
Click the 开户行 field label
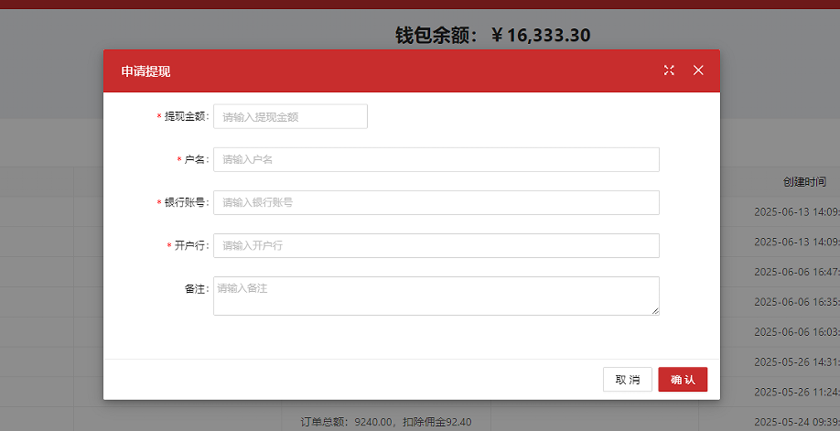pyautogui.click(x=192, y=245)
